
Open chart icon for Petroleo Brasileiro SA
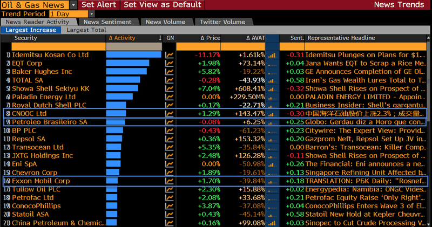click(169, 122)
